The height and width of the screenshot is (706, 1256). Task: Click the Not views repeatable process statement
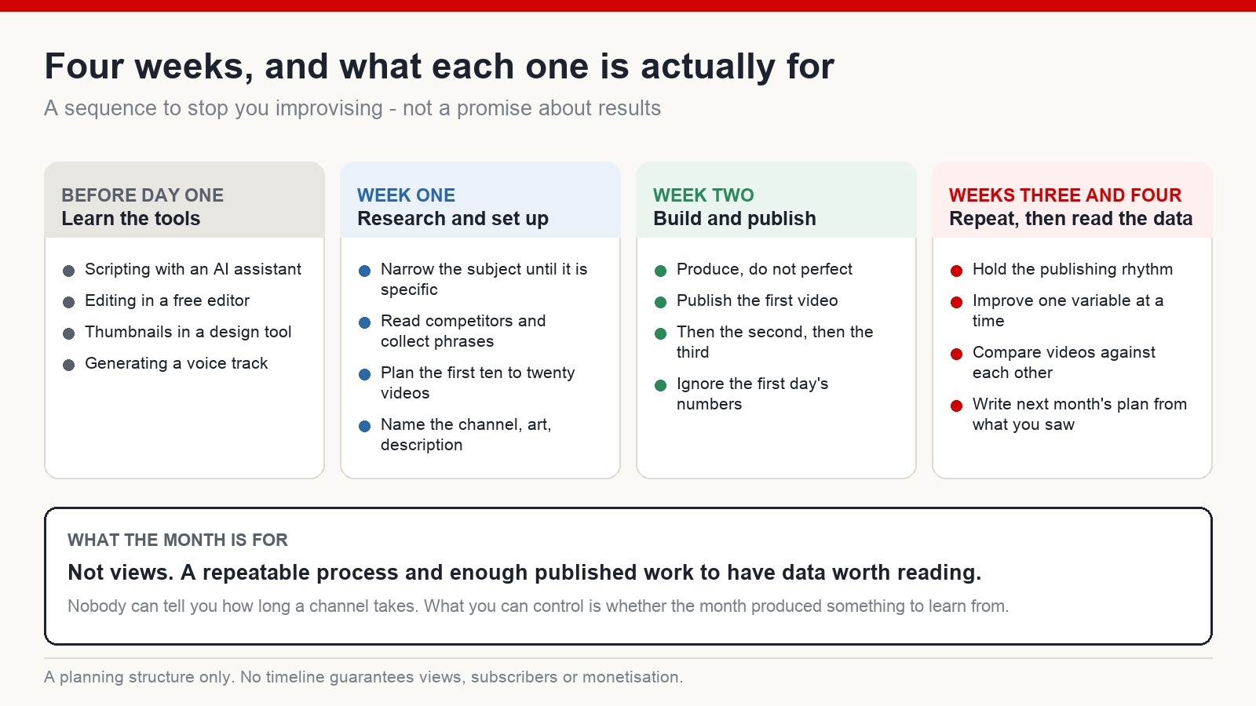click(x=524, y=573)
